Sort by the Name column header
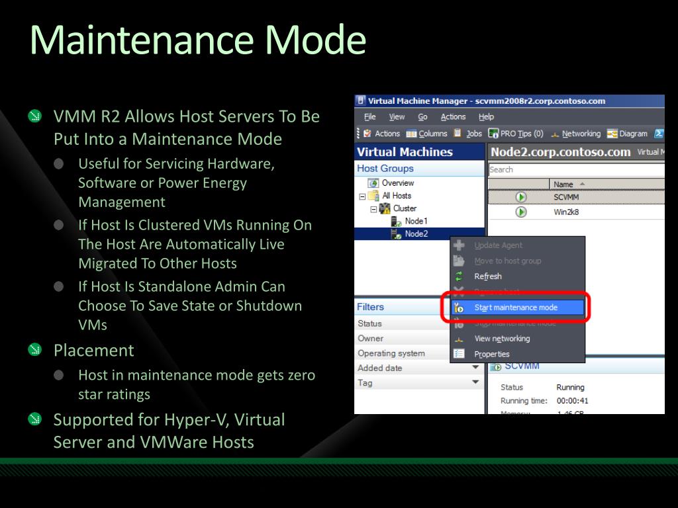This screenshot has width=678, height=508. pyautogui.click(x=564, y=185)
